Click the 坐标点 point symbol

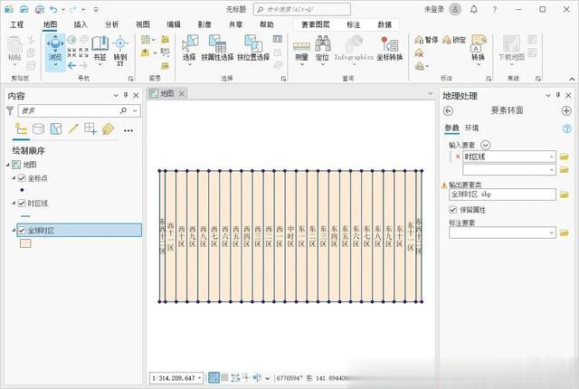point(22,190)
